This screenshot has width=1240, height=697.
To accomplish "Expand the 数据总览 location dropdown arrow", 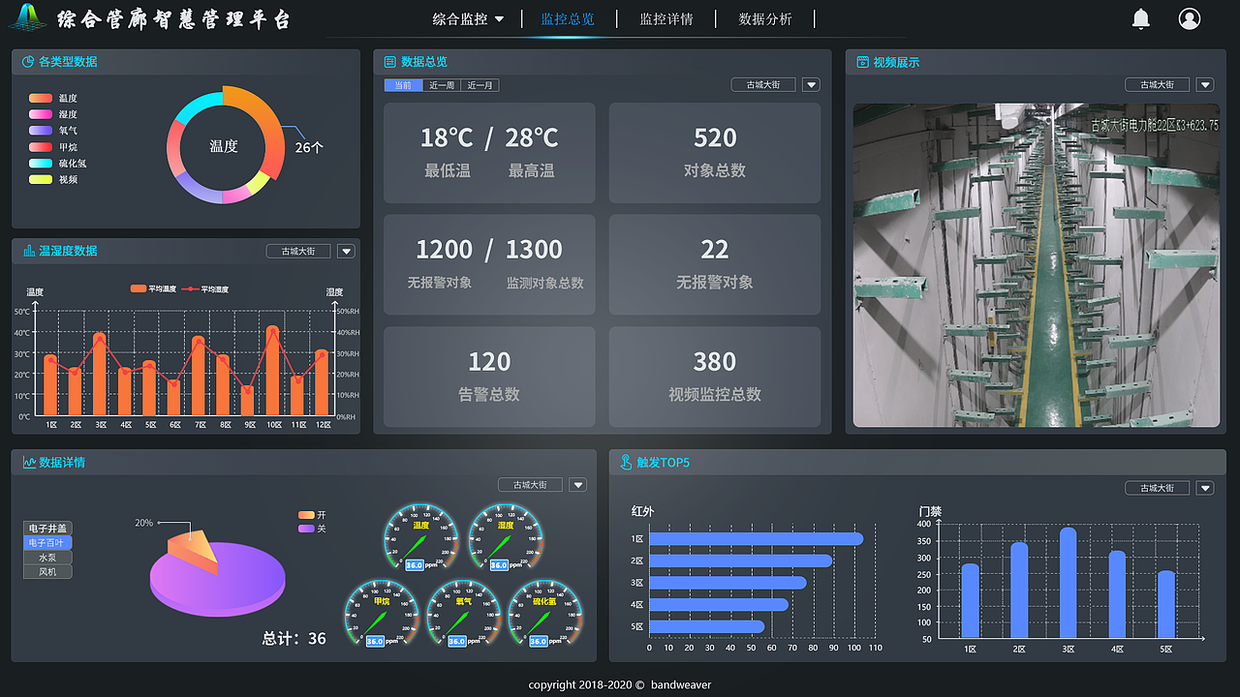I will [811, 85].
